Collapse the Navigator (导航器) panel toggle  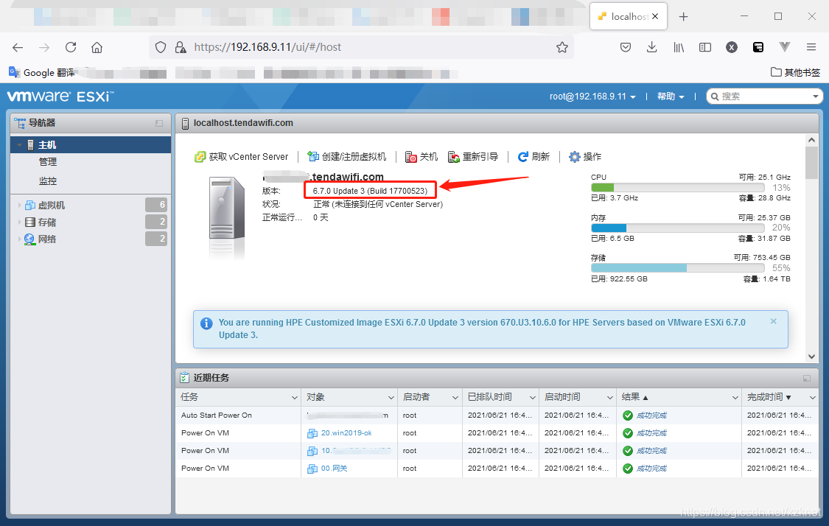(x=159, y=123)
